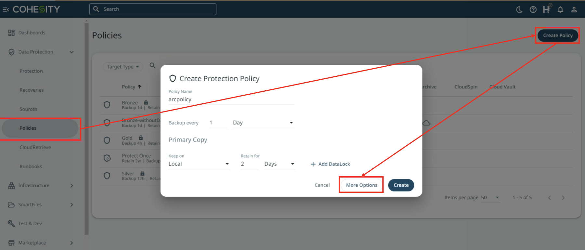The width and height of the screenshot is (585, 250).
Task: Click the Policy column sort arrow
Action: click(x=139, y=87)
